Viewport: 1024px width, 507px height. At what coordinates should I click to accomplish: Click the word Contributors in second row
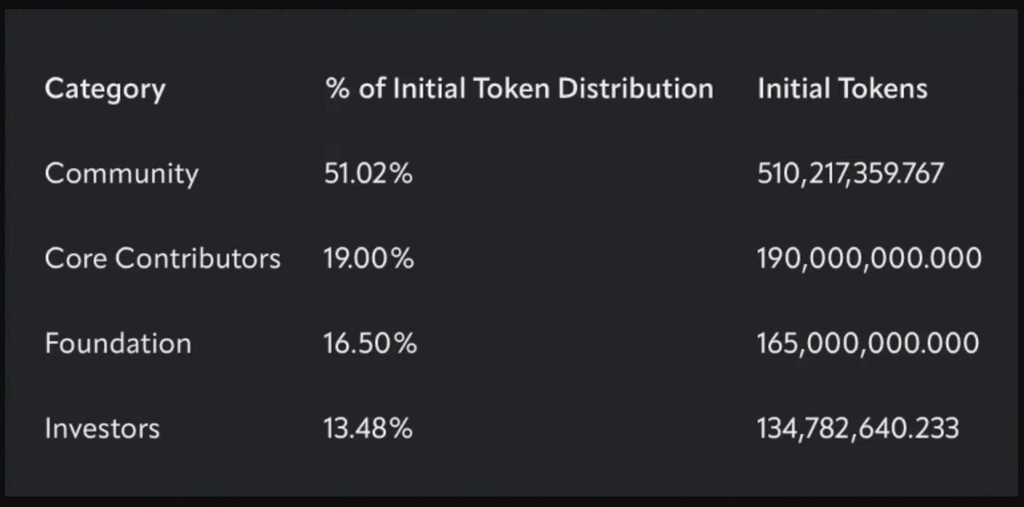click(198, 259)
